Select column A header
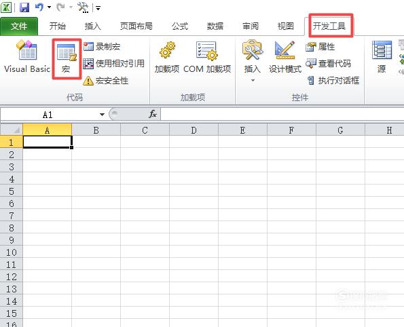This screenshot has width=404, height=327. click(x=47, y=130)
